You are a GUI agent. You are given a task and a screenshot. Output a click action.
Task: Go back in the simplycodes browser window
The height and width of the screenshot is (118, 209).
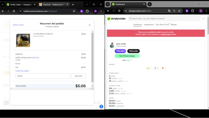click(x=108, y=11)
